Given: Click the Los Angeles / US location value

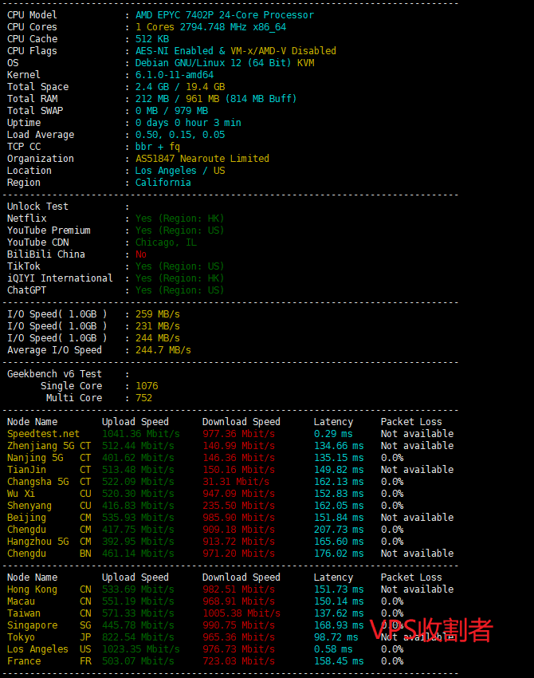Looking at the screenshot, I should pos(179,171).
